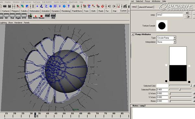This screenshot has height=119, width=195.
Task: Run the RIVET shelf script
Action: click(x=35, y=17)
